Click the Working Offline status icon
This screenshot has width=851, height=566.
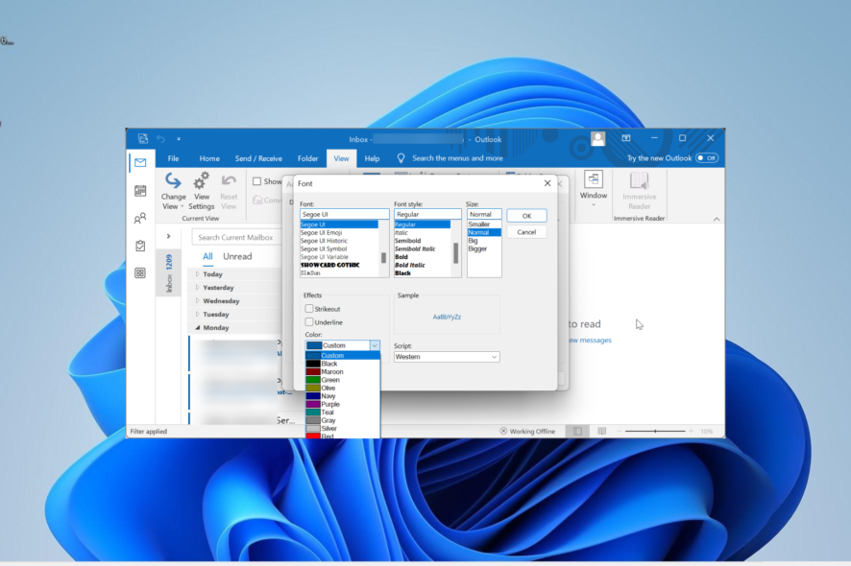click(x=503, y=431)
